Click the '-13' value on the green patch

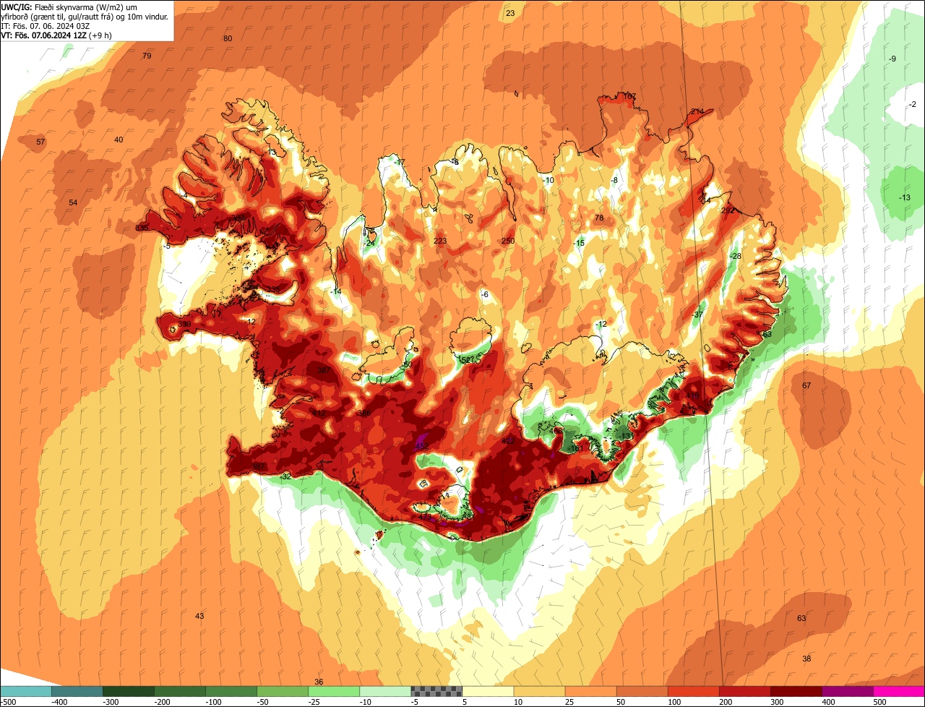905,198
